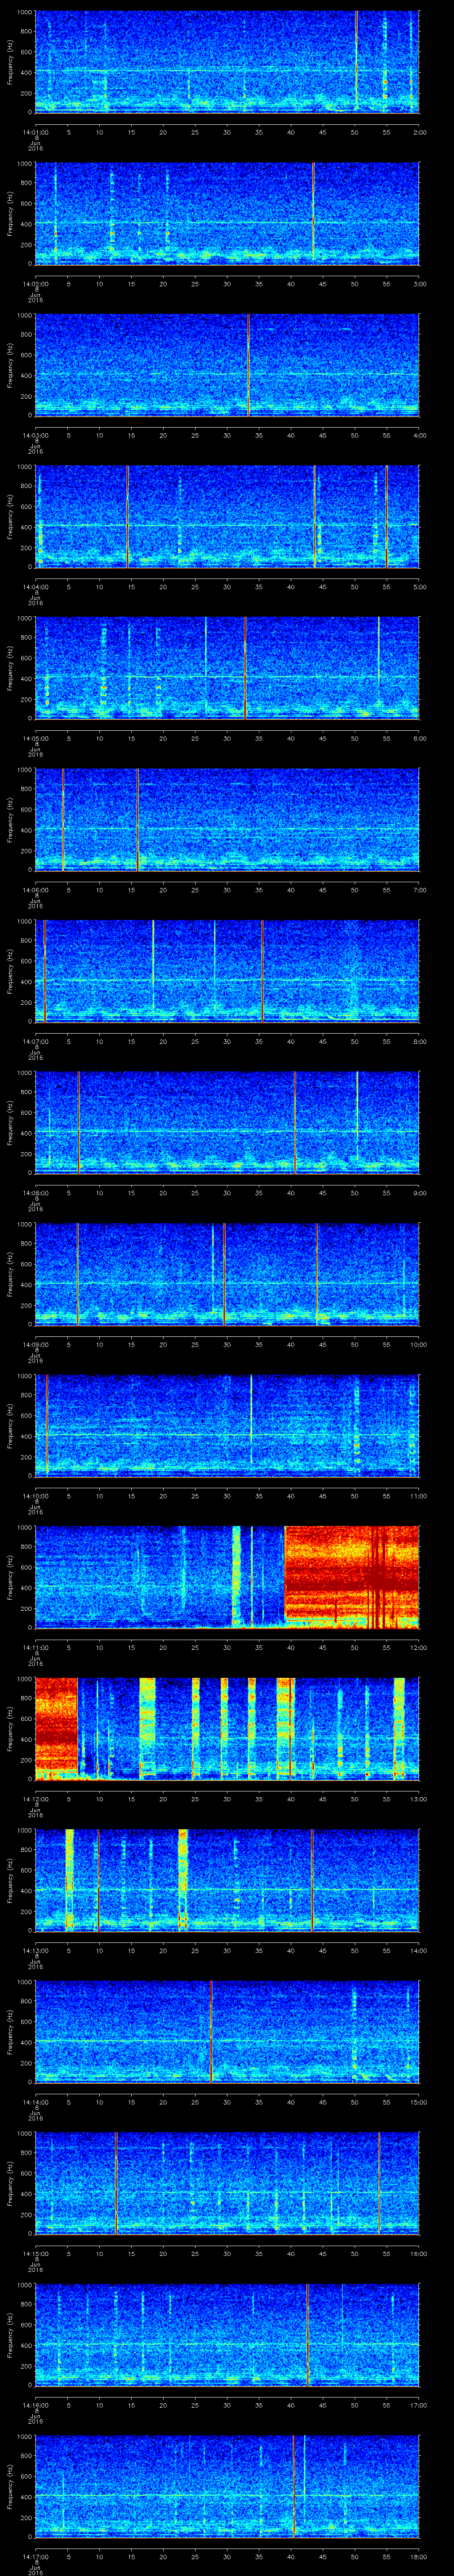Viewport: 454px width, 2576px height.
Task: Open the spectrogram panel starting at 14:13:00
Action: click(227, 1880)
